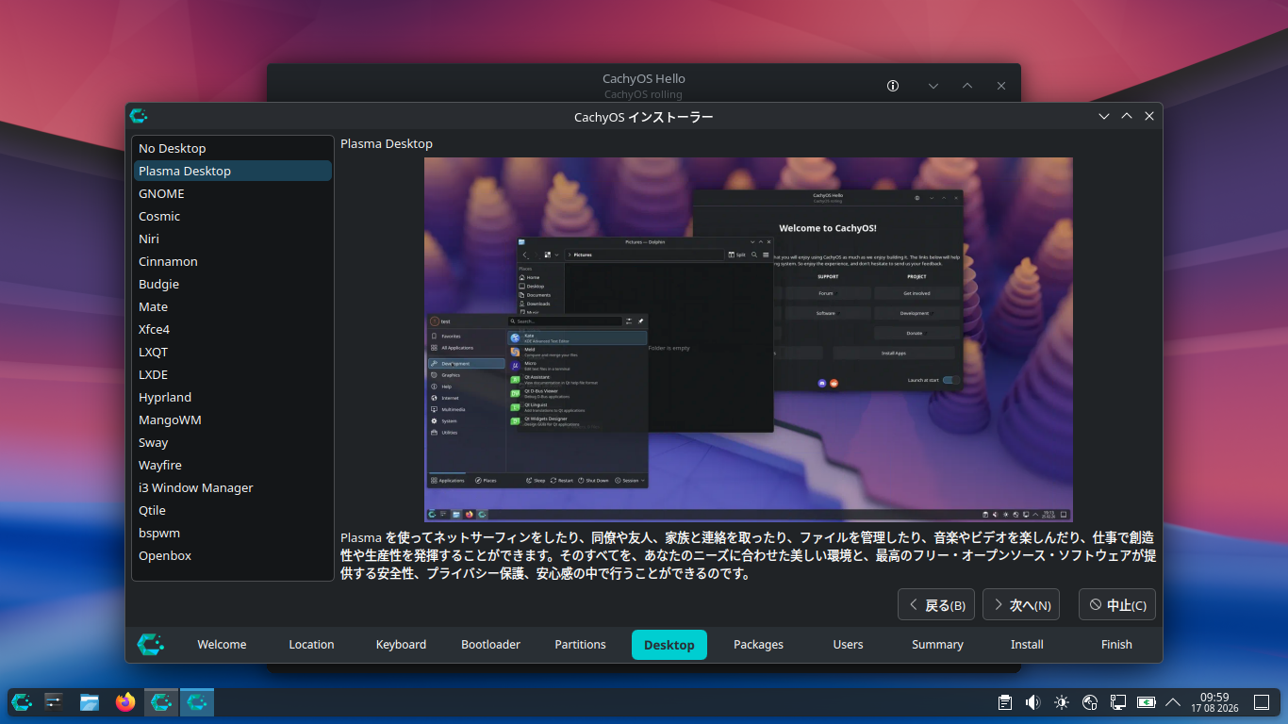Select Qtile in the desktop list
The image size is (1288, 724).
point(232,510)
